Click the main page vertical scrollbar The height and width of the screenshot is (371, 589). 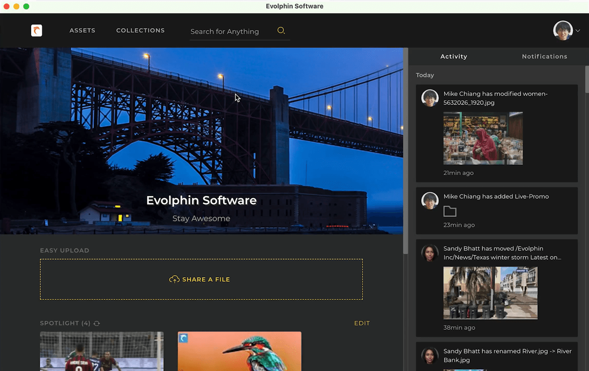[405, 151]
